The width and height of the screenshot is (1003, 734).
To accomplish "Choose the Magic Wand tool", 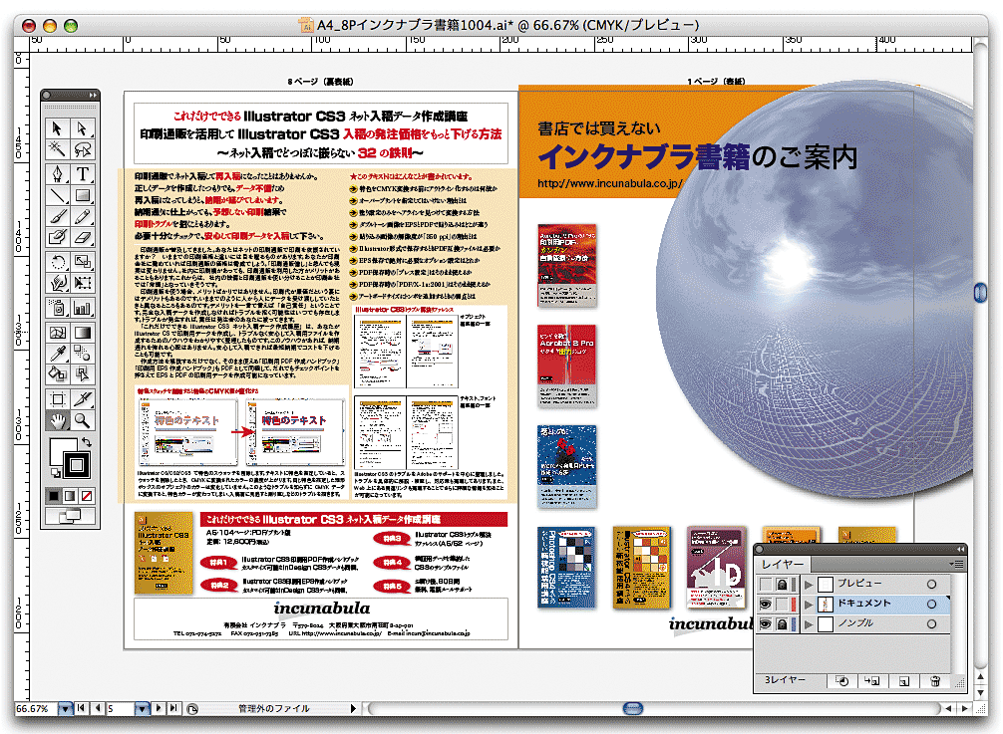I will 58,148.
